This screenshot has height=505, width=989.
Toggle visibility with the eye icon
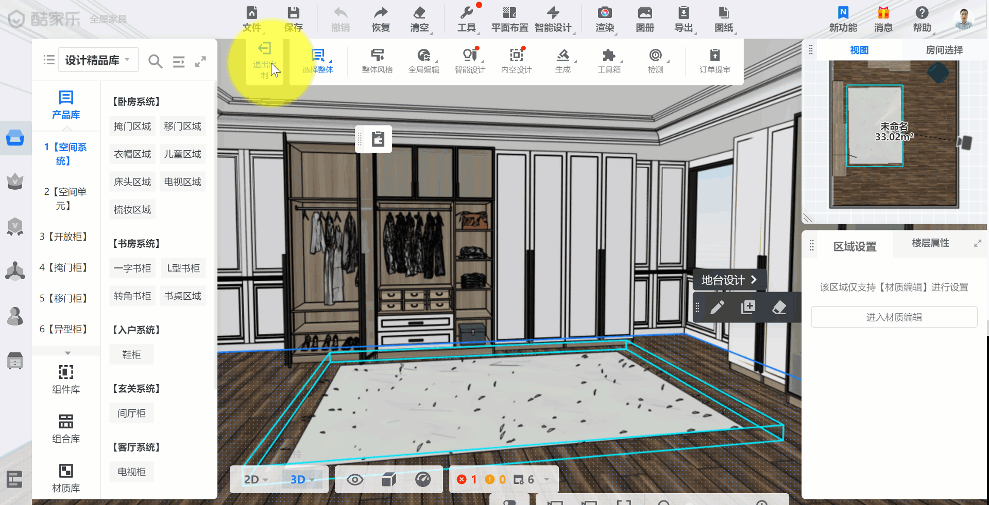[x=355, y=480]
